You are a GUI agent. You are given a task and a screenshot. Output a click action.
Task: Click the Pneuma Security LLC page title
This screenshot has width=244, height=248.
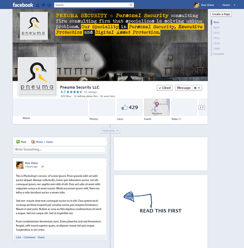click(80, 87)
